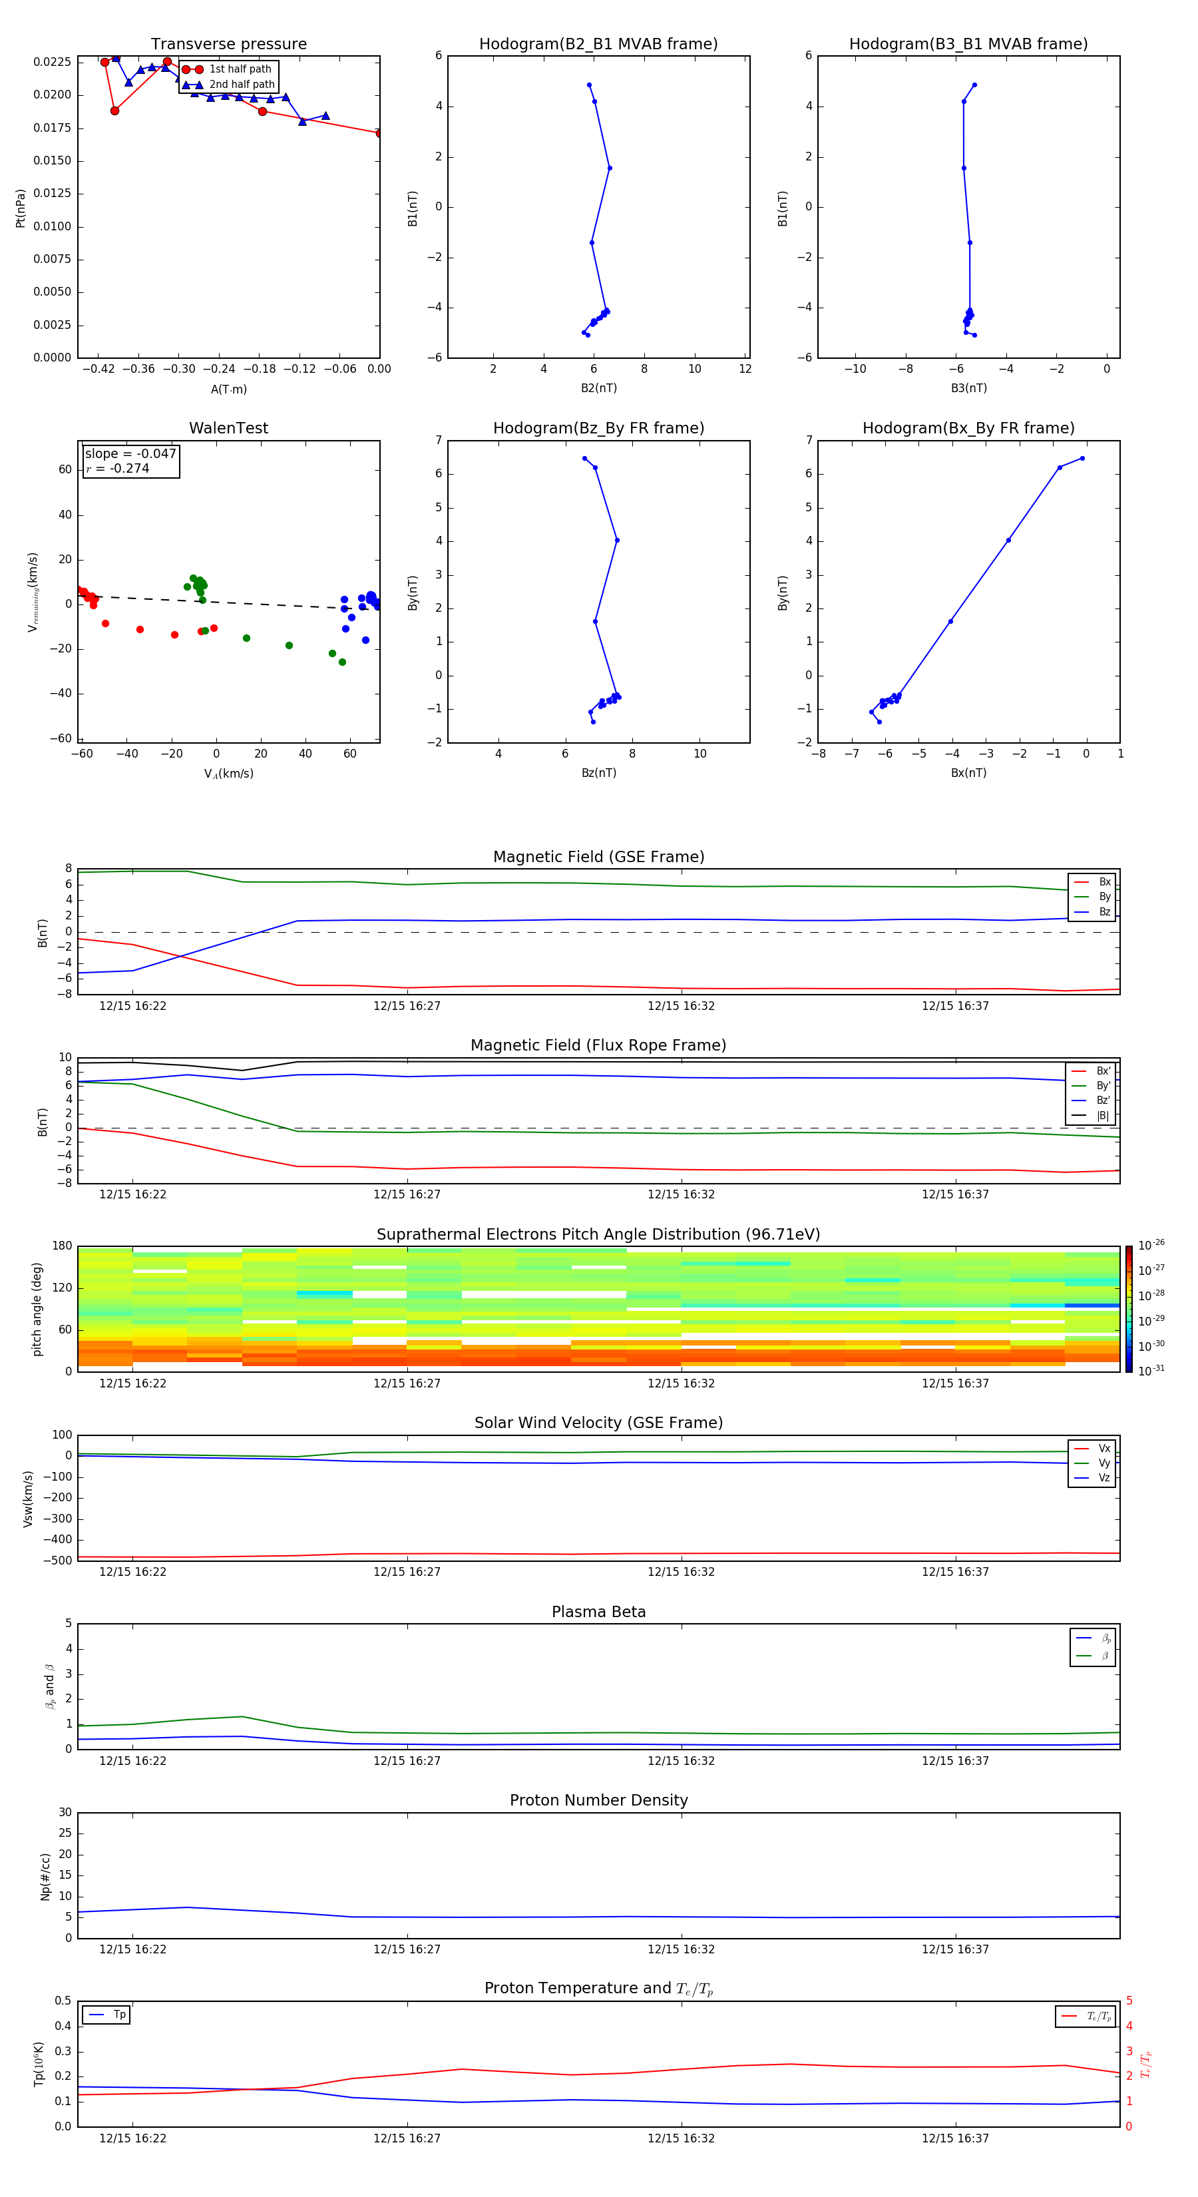1198x2197 pixels.
Task: Select the Suprathermal Electrons Pitch Angle Distribution title
Action: [598, 1234]
